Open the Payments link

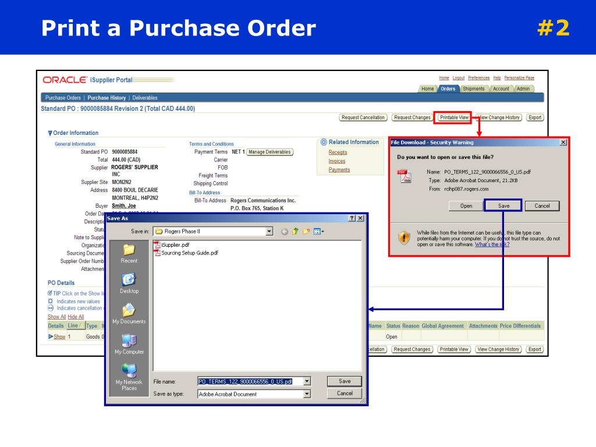[339, 170]
